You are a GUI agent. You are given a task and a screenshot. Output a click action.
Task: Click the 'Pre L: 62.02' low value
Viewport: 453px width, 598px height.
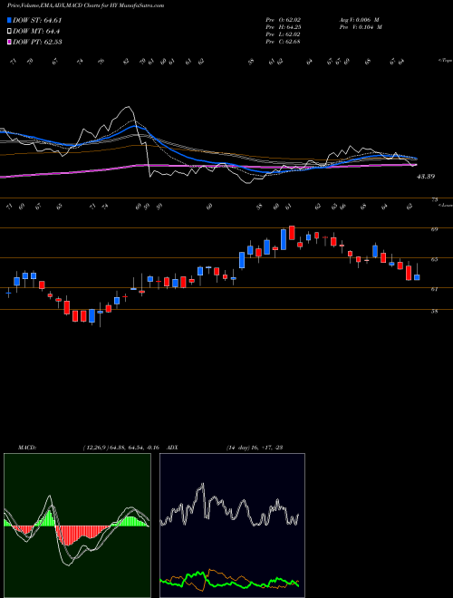click(284, 34)
